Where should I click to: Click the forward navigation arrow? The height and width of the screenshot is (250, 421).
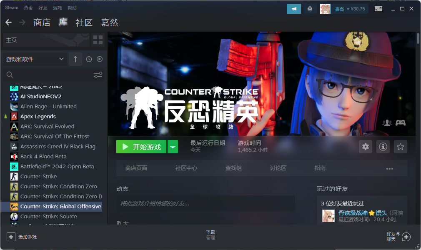[x=22, y=22]
